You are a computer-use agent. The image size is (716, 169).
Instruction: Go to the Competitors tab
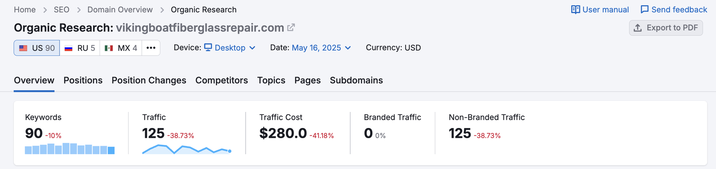point(222,80)
